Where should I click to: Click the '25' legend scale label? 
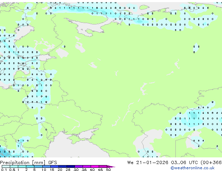pos(68,170)
